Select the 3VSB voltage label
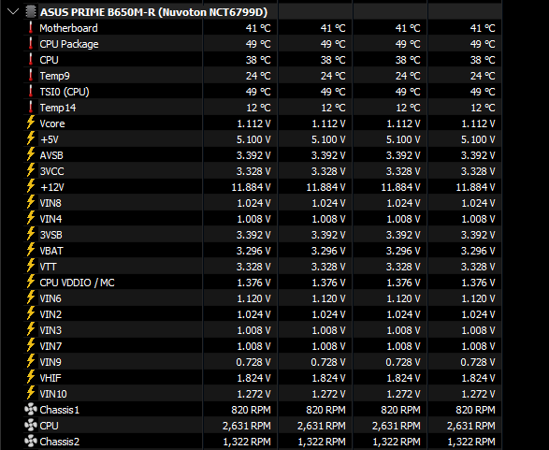The image size is (549, 450). (x=51, y=235)
